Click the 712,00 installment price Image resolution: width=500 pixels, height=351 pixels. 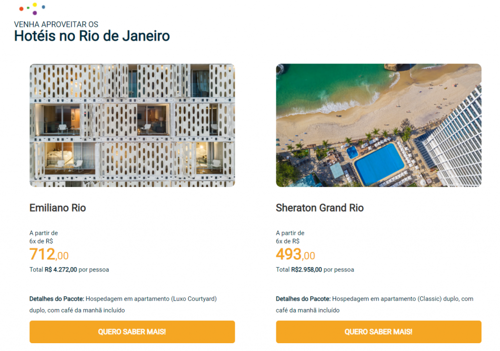[x=49, y=254]
